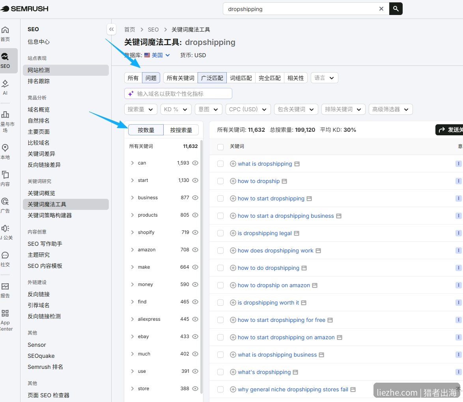463x402 pixels.
Task: Click SERP icon after how does dropshipping work
Action: click(x=318, y=251)
